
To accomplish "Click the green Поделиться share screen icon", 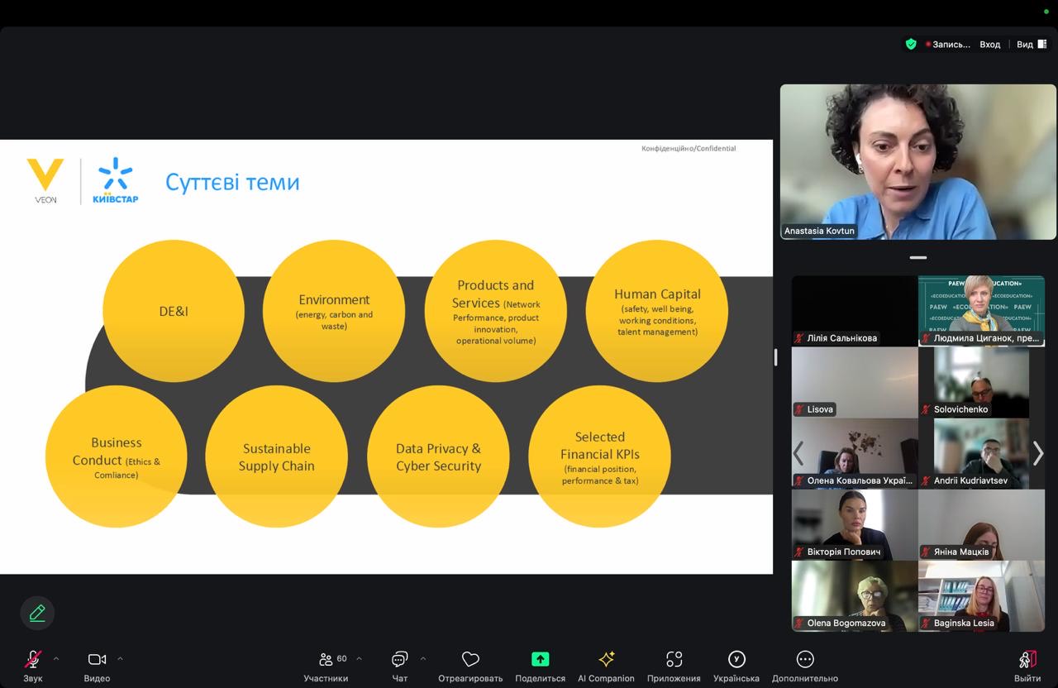I will (x=540, y=660).
